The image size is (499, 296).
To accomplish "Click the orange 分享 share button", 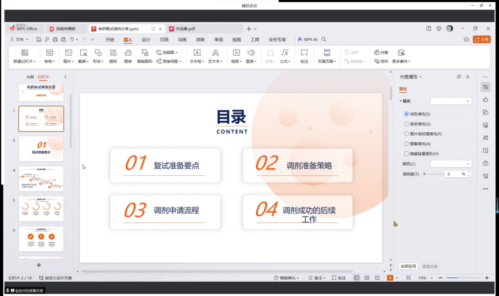I will 482,40.
